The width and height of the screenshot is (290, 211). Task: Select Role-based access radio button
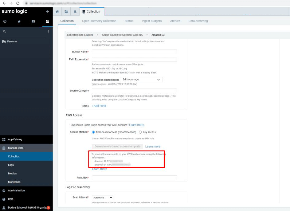click(93, 132)
